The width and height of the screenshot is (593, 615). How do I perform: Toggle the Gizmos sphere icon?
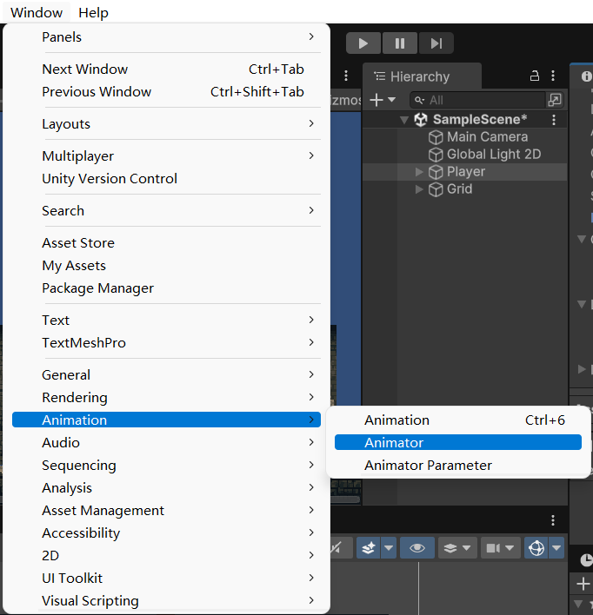[536, 548]
